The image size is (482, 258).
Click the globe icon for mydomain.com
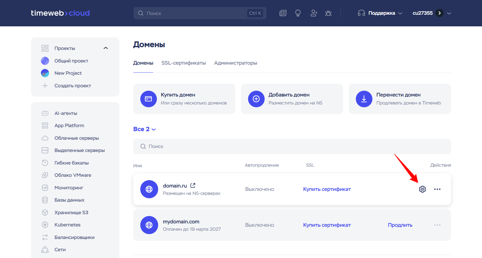coord(149,225)
